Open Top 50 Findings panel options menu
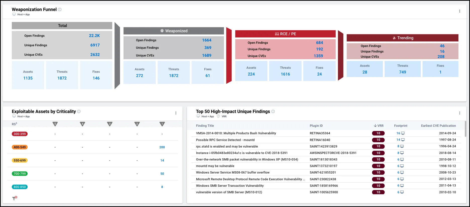Screen dimensions: 470x207 point(460,113)
